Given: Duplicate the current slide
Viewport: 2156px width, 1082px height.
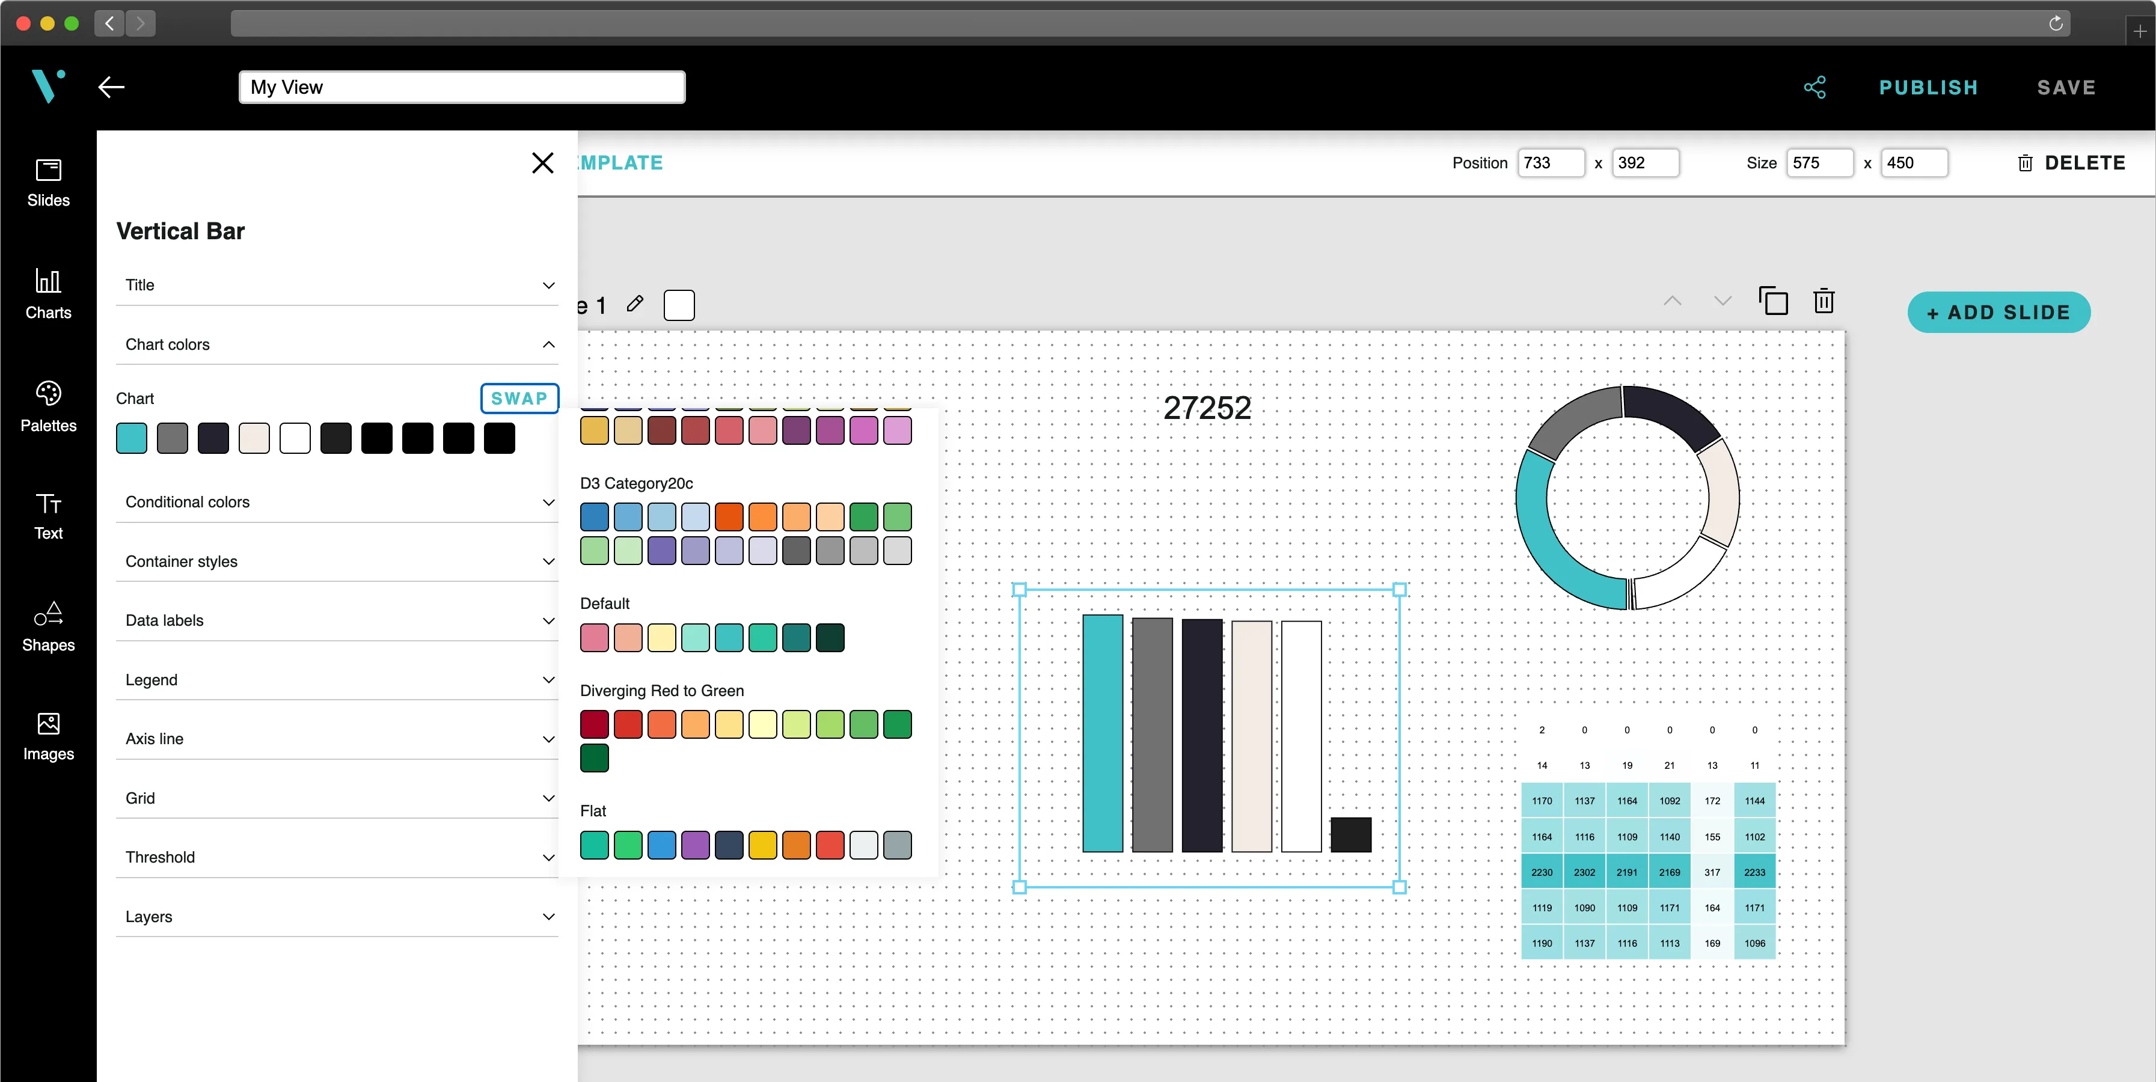Looking at the screenshot, I should point(1772,301).
